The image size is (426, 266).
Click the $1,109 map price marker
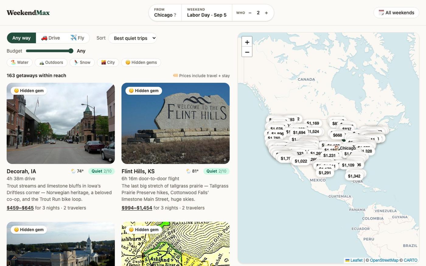click(x=348, y=165)
